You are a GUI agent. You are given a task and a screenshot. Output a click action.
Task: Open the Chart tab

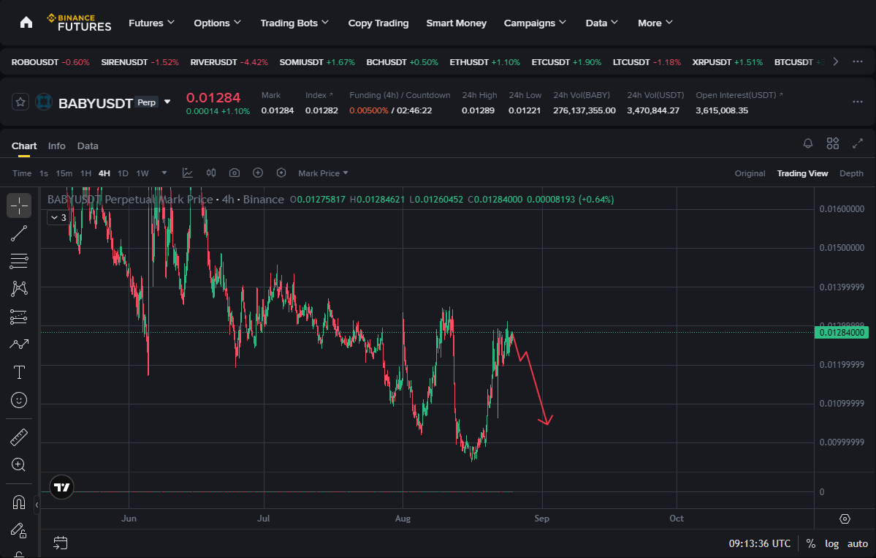(x=24, y=146)
